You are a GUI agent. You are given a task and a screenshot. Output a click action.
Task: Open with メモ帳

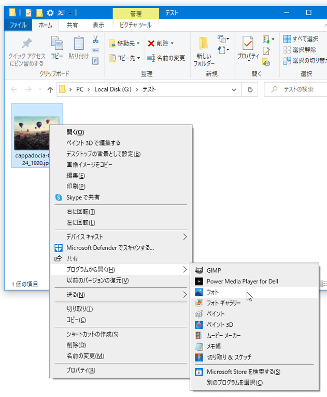pos(254,347)
